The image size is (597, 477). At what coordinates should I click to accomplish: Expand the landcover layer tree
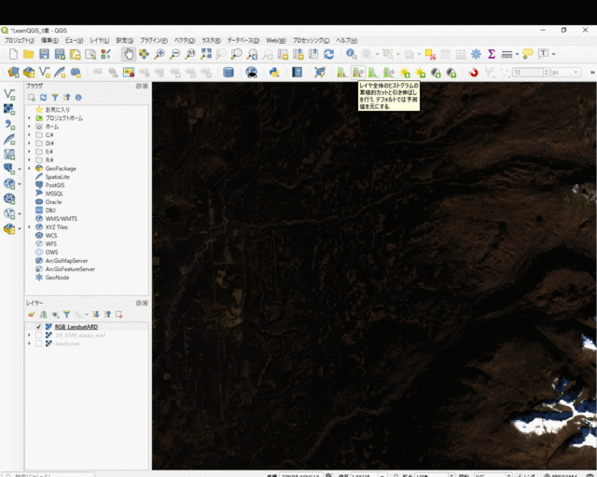(x=29, y=344)
